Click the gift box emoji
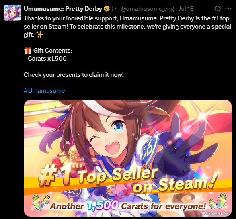The height and width of the screenshot is (219, 236). 28,51
